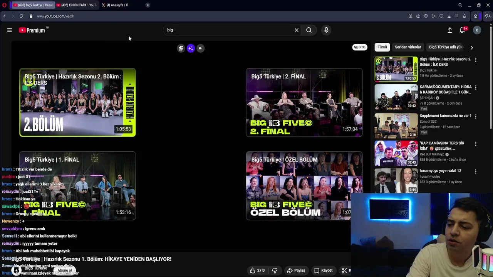Select the Tümü filter chip
Image resolution: width=493 pixels, height=277 pixels.
[x=382, y=47]
